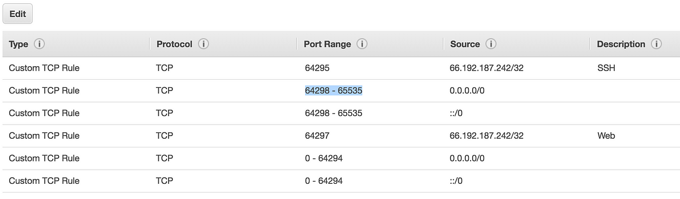
Task: Click the Description column header text
Action: (621, 44)
